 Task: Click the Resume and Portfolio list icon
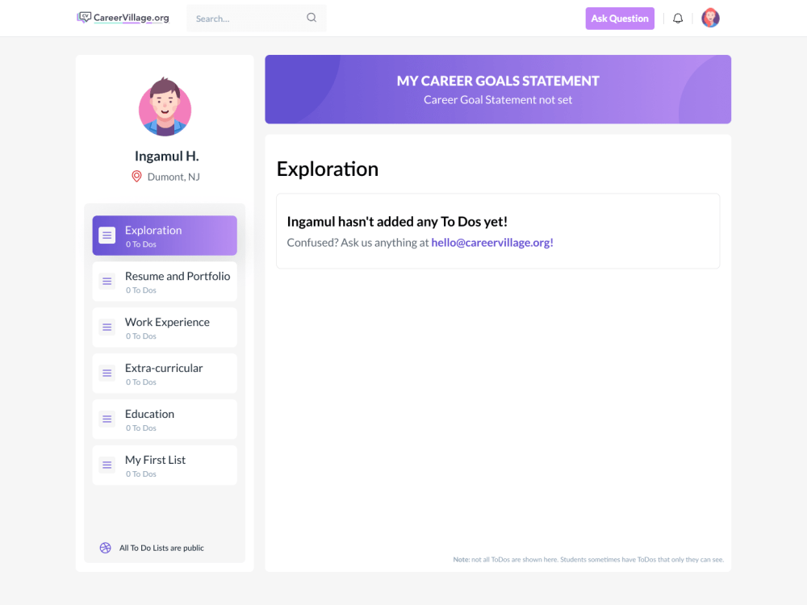pos(107,282)
